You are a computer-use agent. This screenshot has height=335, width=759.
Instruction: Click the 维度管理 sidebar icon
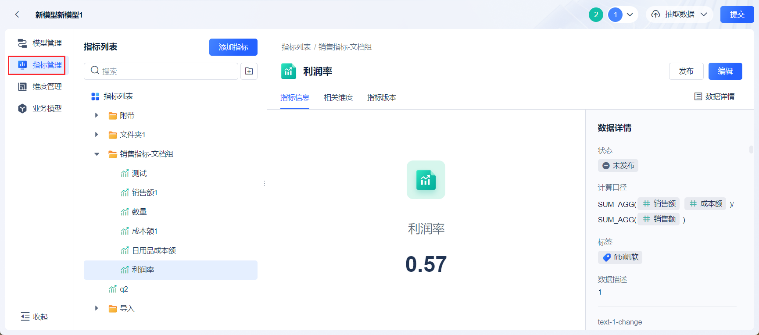pos(22,86)
